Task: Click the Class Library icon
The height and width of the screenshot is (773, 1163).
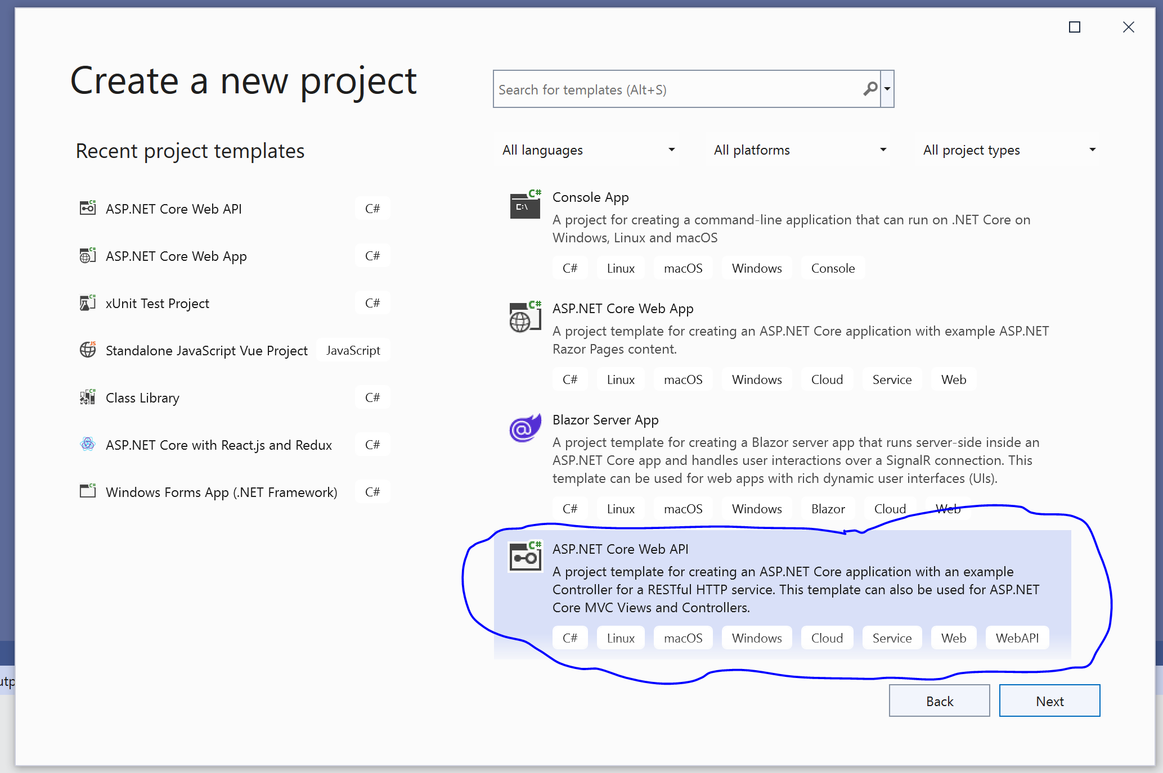Action: [88, 397]
